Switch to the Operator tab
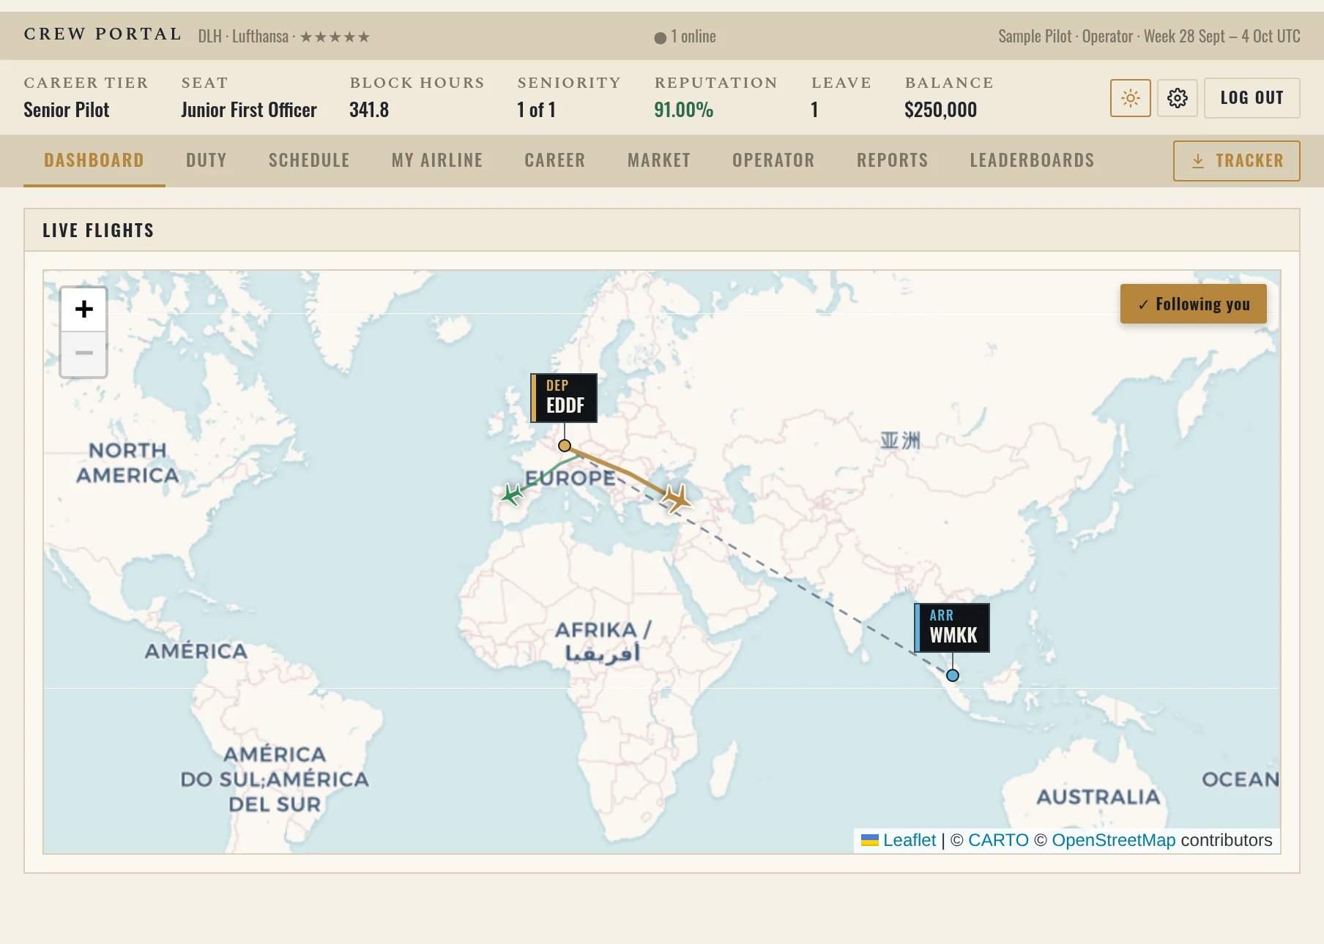 click(773, 160)
